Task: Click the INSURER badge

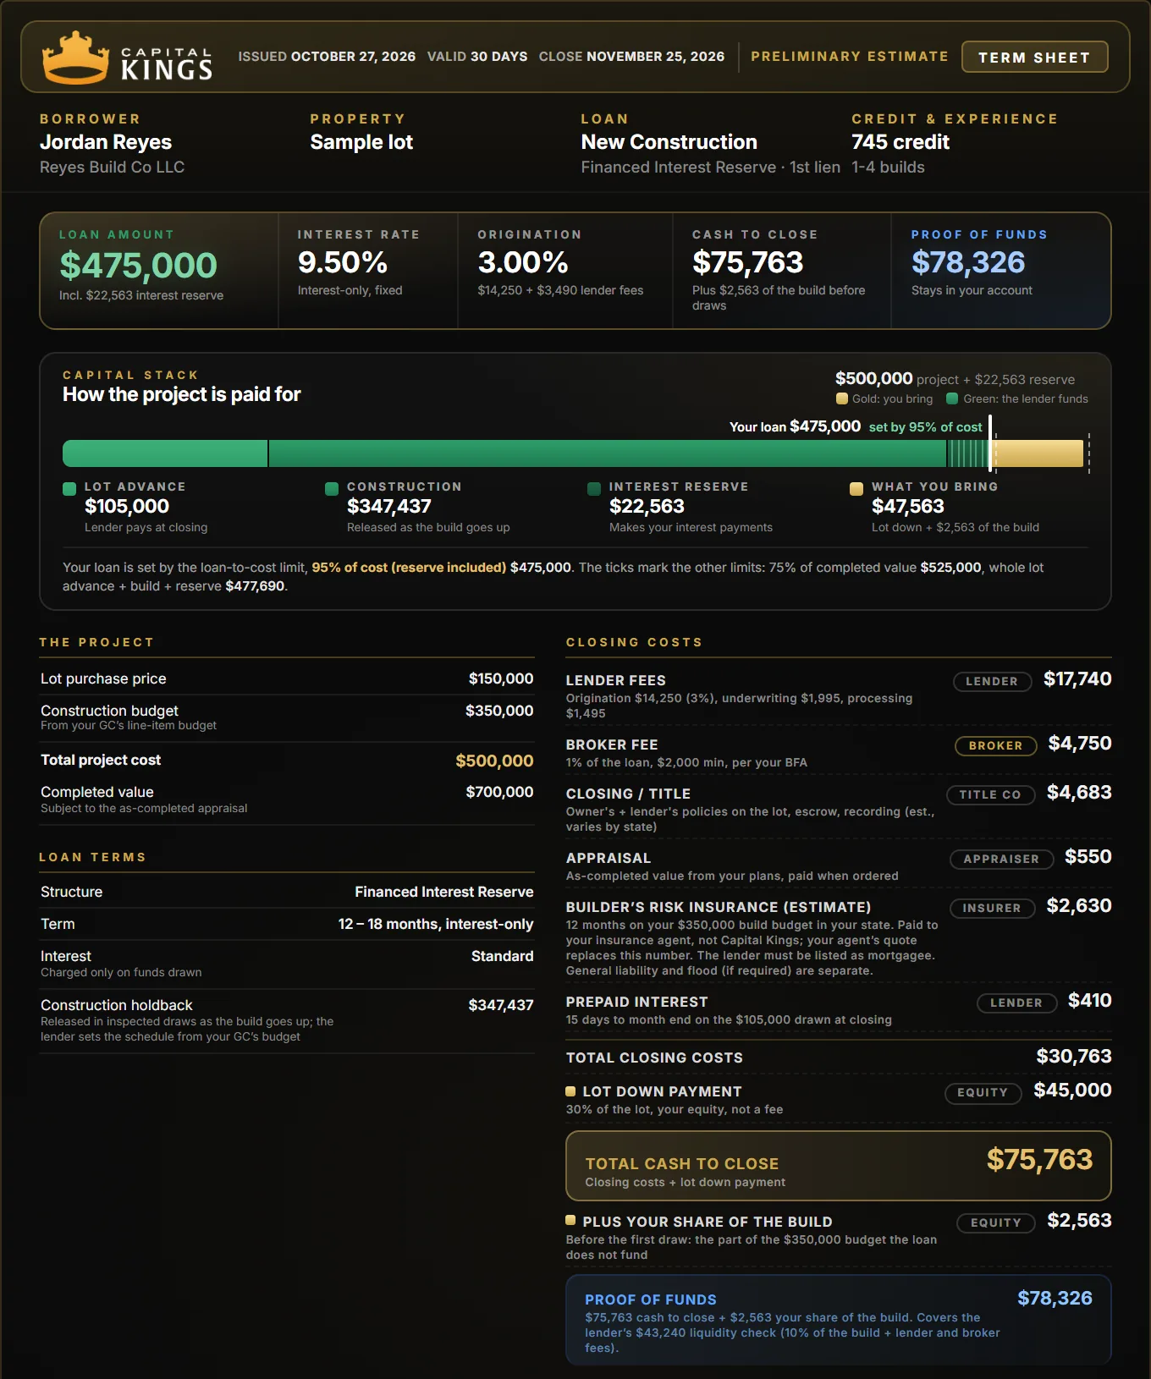Action: [x=992, y=908]
